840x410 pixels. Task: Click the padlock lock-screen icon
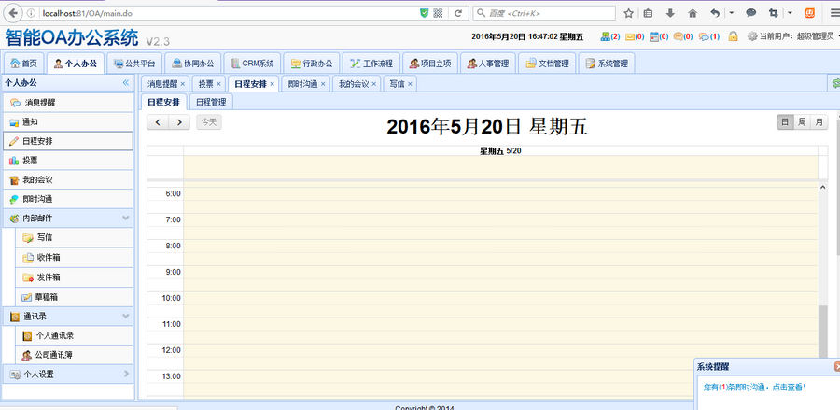[x=733, y=36]
